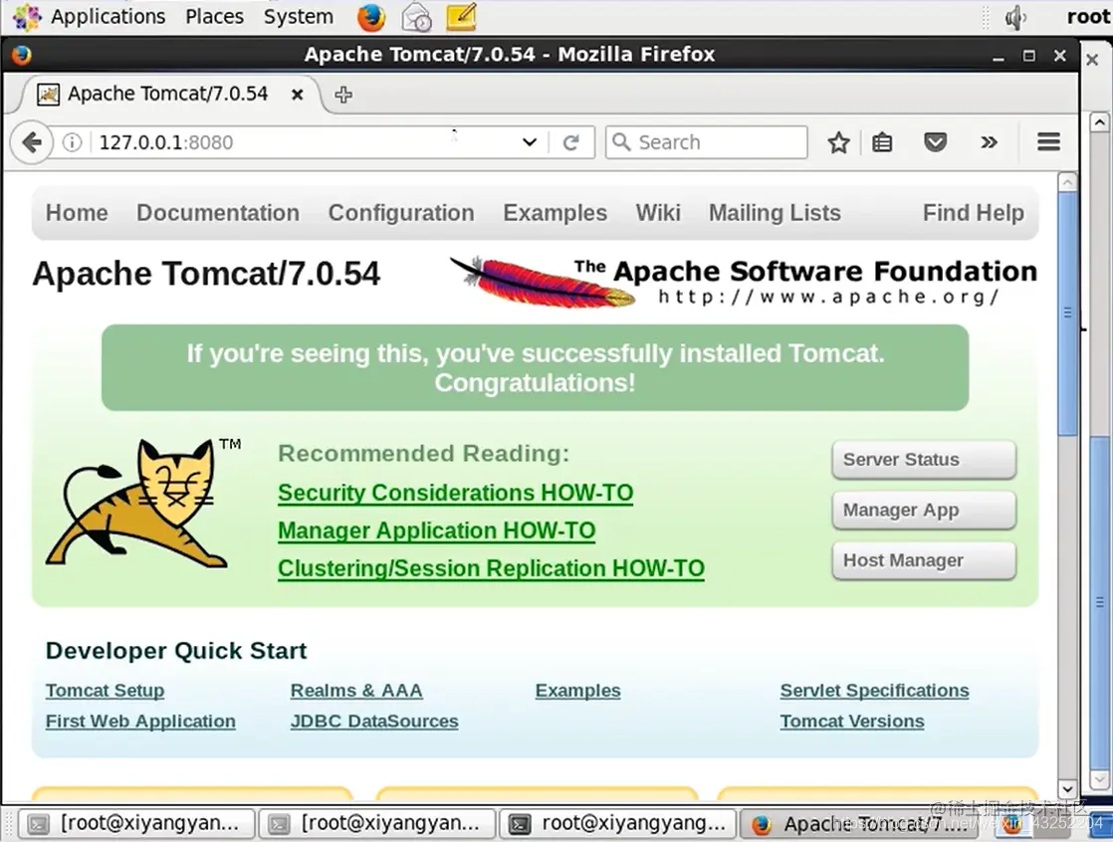Select the Apache Tomcat/7.0.54 tab
This screenshot has width=1113, height=842.
[x=167, y=94]
